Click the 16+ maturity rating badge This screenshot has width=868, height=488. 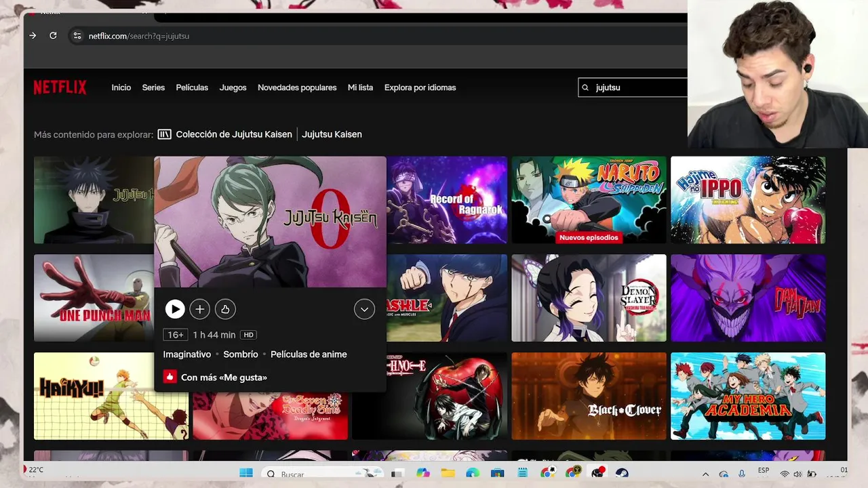176,335
